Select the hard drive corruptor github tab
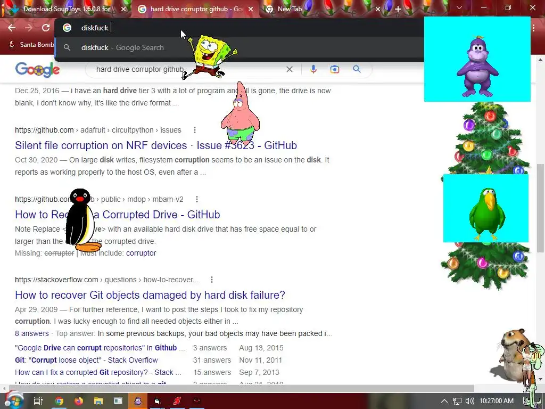The width and height of the screenshot is (545, 409). coord(195,9)
